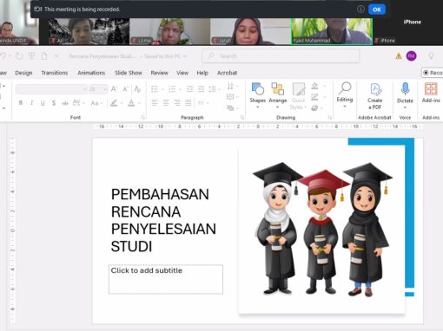Open Align Text options
This screenshot has height=331, width=443.
233,97
